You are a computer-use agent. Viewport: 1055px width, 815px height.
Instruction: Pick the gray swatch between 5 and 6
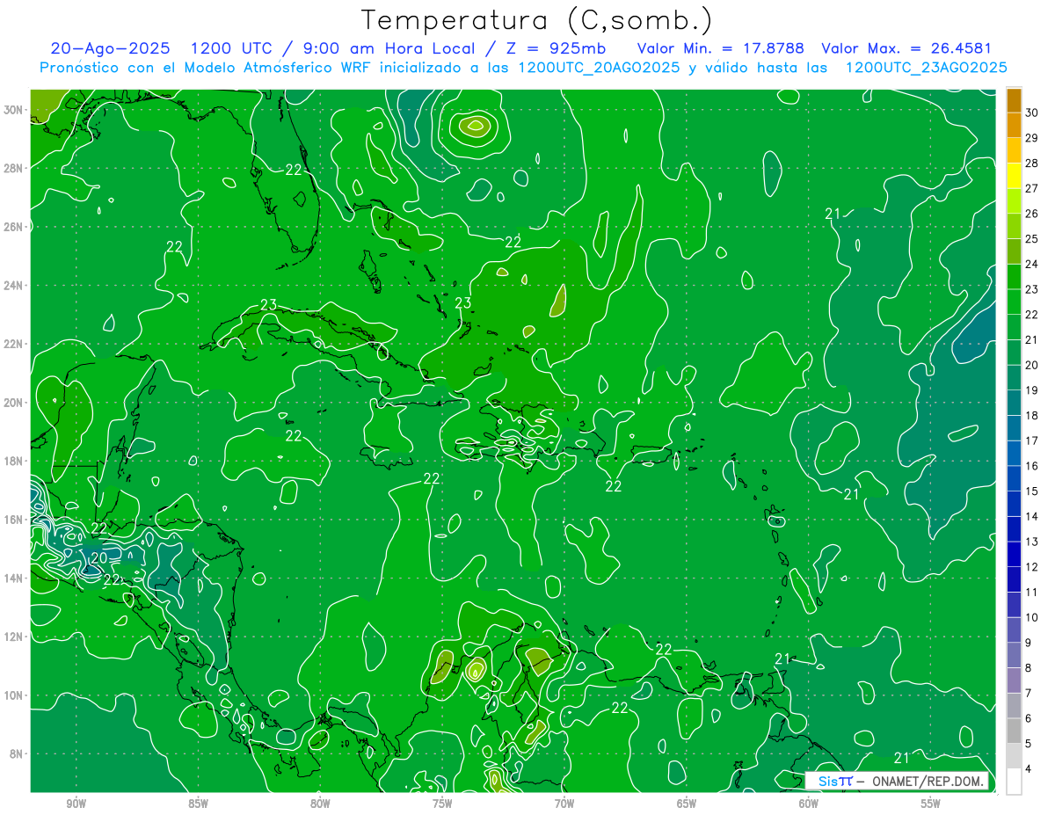(1014, 731)
